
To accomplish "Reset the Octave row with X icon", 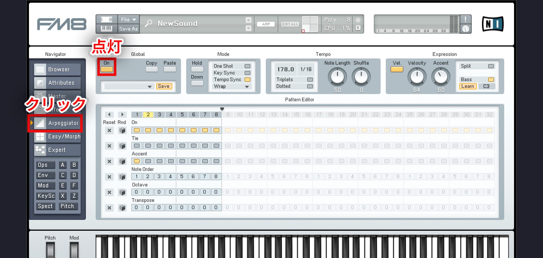I will (109, 192).
